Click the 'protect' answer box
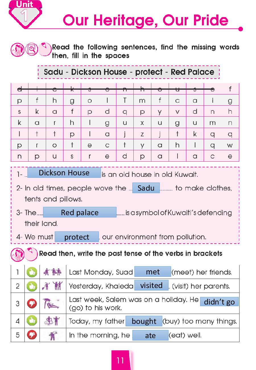The height and width of the screenshot is (370, 256). pos(77,237)
